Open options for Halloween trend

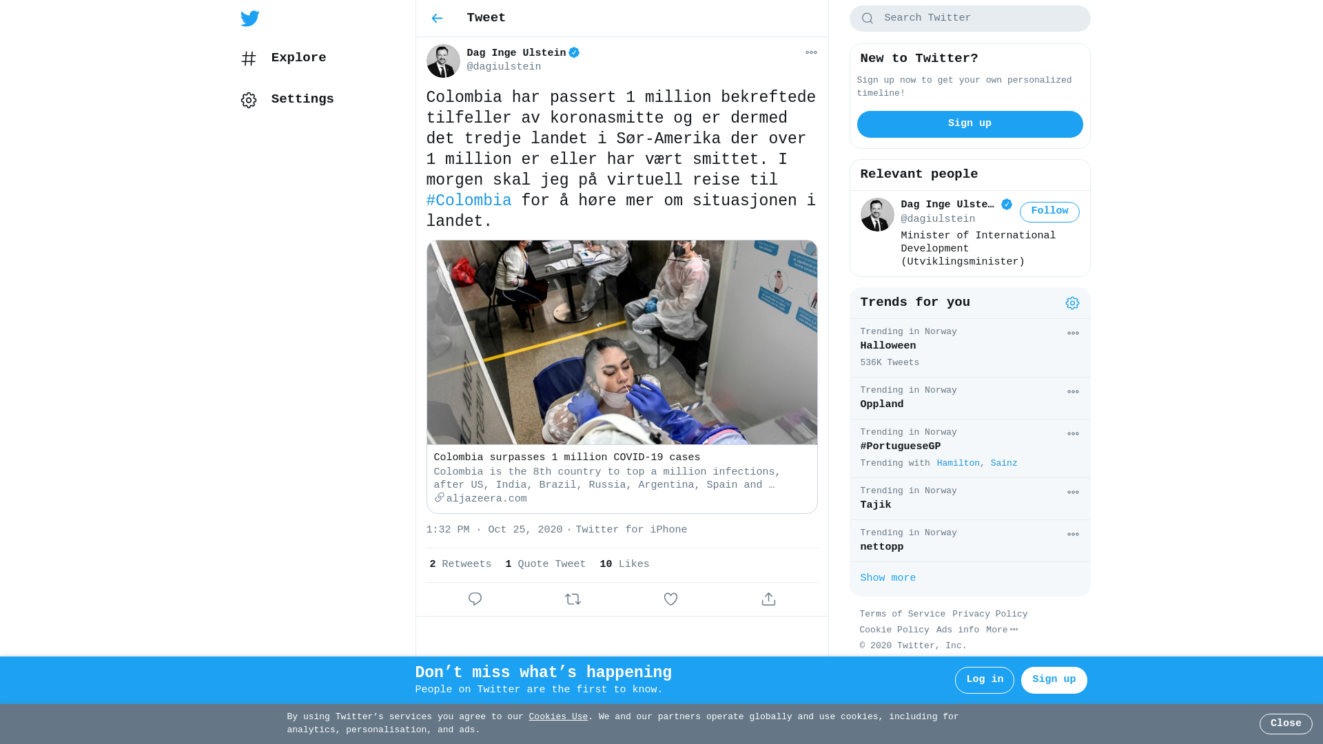point(1073,333)
